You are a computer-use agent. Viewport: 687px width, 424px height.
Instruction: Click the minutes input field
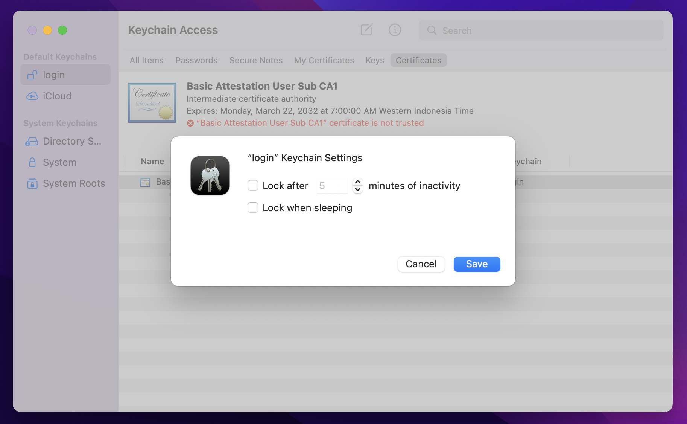pos(332,186)
